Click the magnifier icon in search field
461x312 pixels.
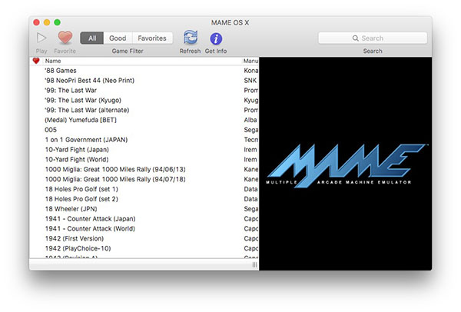(355, 38)
